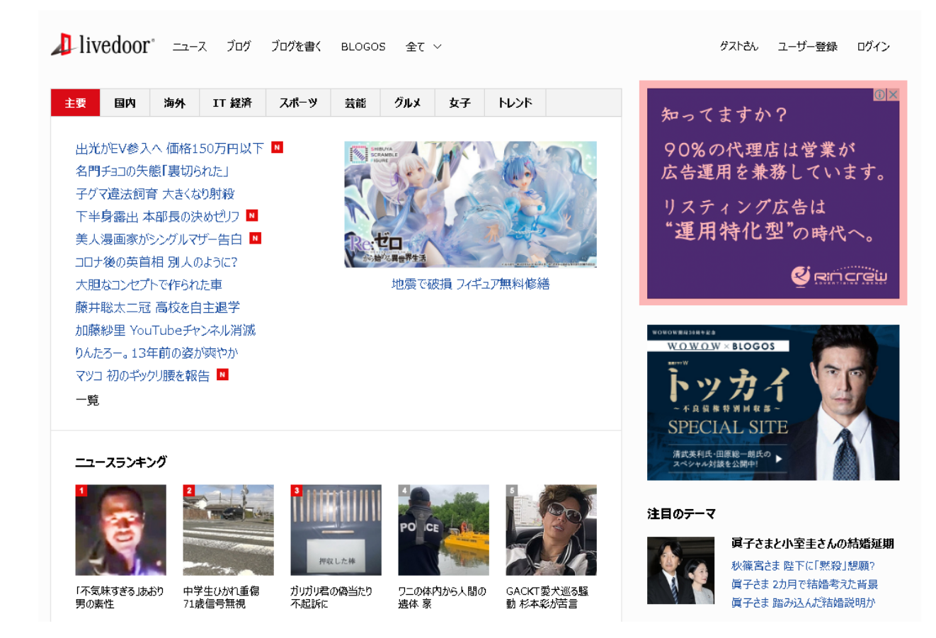Open headline 名門チョコの失態「裏切られた」
This screenshot has width=936, height=638.
(x=152, y=171)
